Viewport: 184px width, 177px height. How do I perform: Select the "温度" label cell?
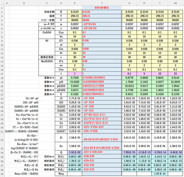pyautogui.click(x=47, y=16)
